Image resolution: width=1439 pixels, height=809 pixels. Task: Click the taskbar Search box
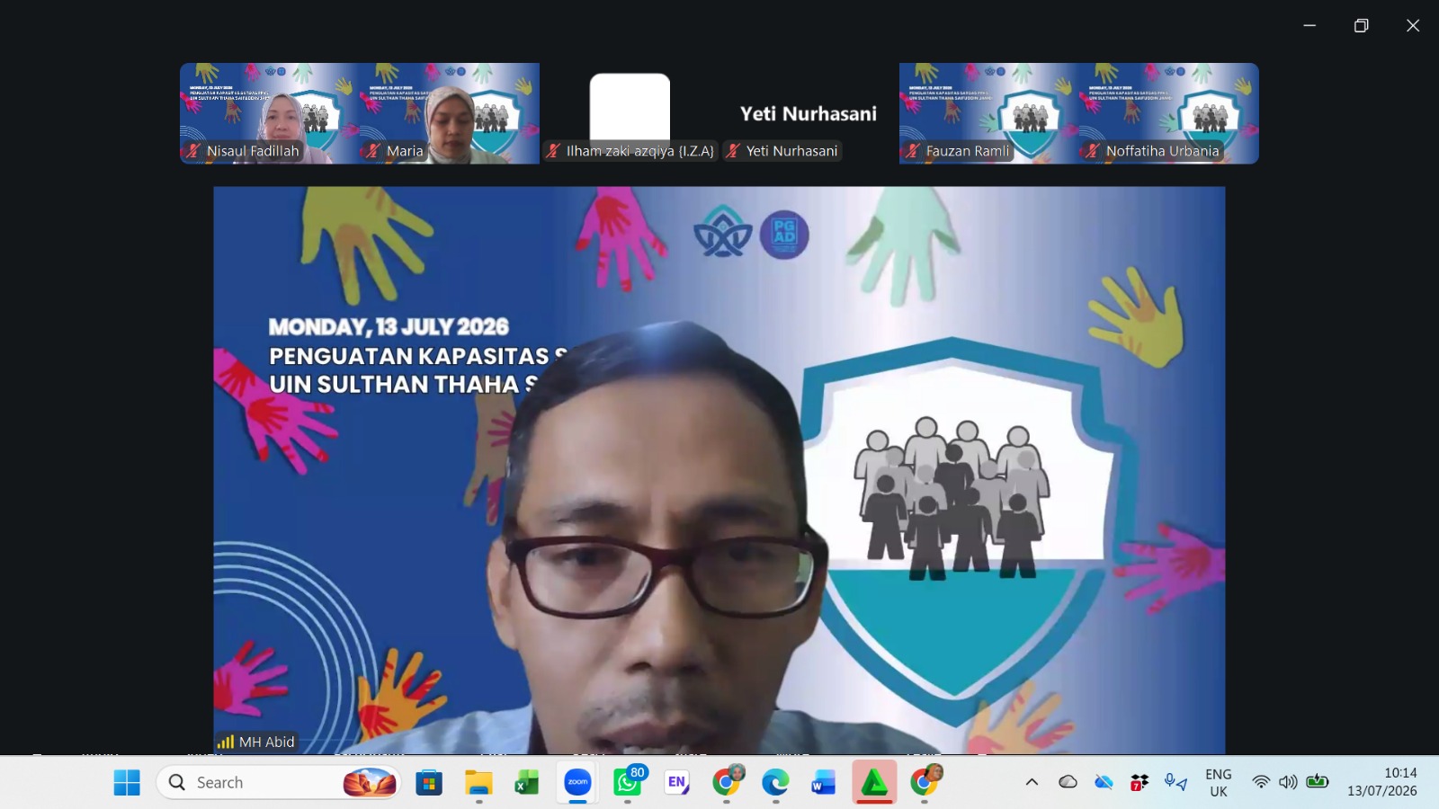pos(279,782)
